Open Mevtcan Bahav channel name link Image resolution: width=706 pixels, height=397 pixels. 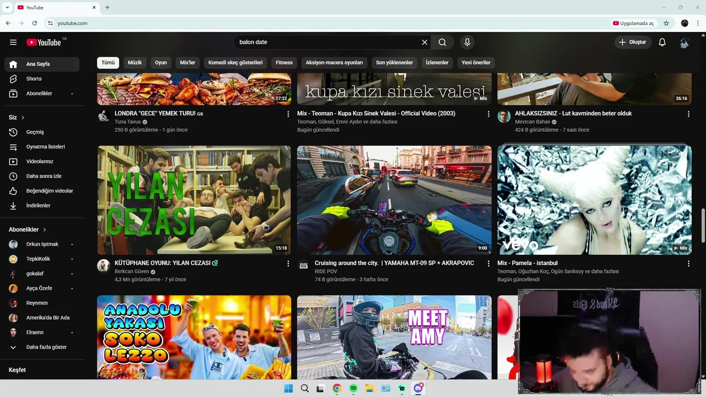[532, 122]
